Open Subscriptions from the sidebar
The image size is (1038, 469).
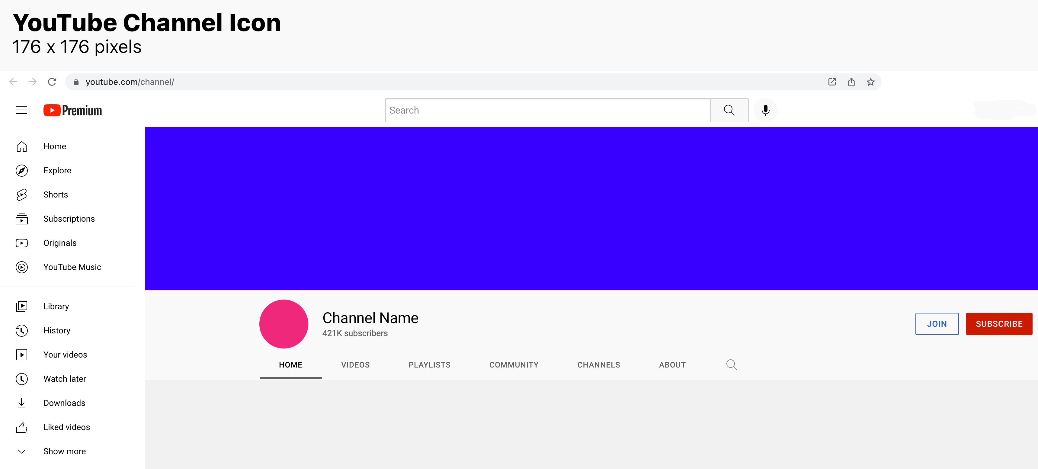[22, 218]
